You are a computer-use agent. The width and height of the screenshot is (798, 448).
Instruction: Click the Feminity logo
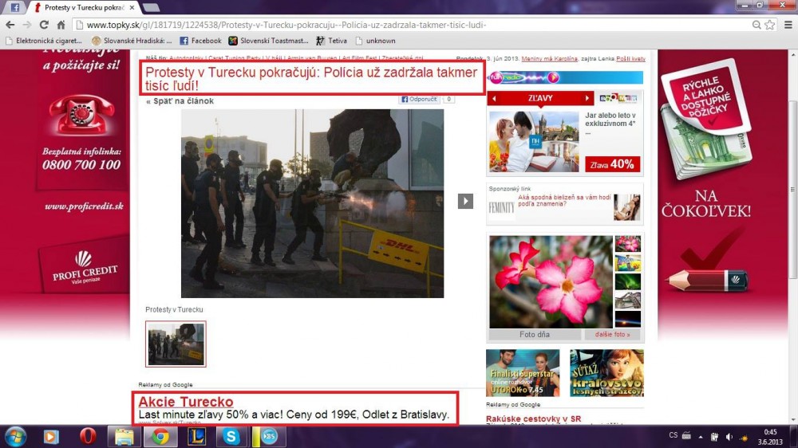click(x=502, y=207)
